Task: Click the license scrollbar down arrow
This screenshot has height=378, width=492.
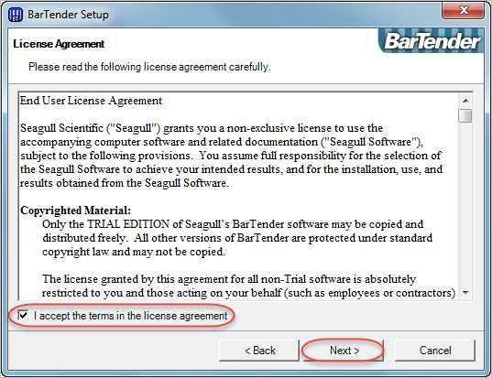Action: (x=465, y=293)
